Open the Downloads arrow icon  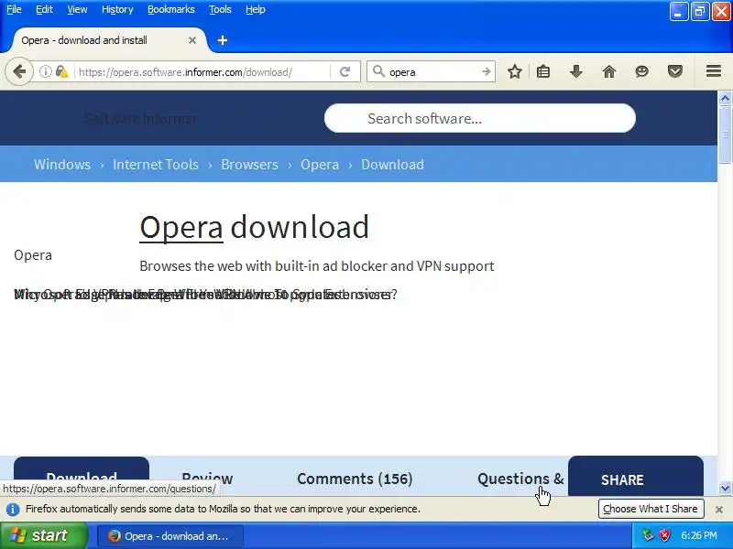pos(576,71)
